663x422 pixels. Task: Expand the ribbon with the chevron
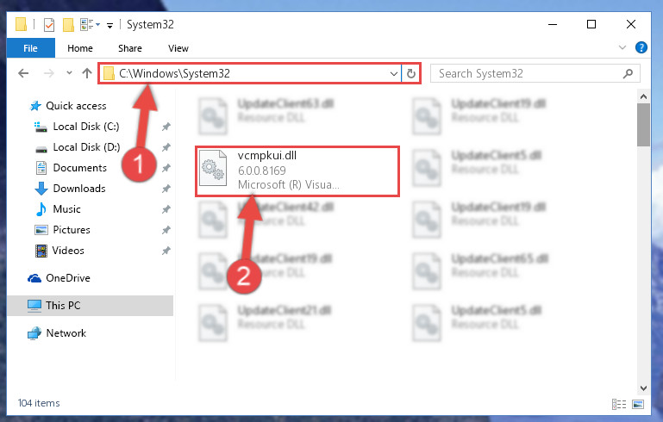coord(622,47)
